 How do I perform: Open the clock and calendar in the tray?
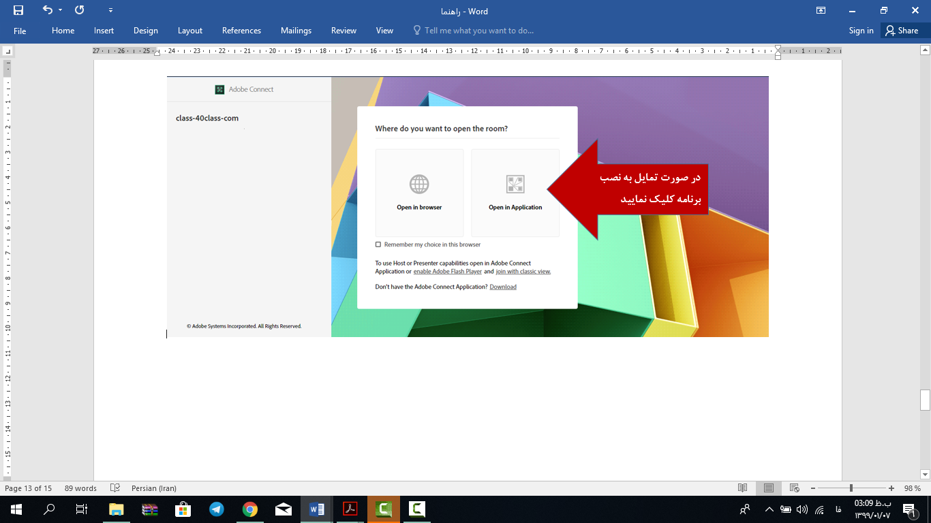[x=872, y=509]
